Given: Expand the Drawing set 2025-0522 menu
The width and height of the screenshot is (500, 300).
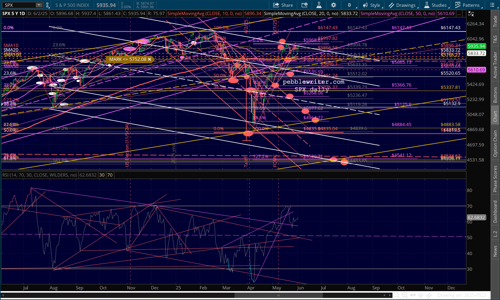Looking at the screenshot, I should tap(463, 295).
